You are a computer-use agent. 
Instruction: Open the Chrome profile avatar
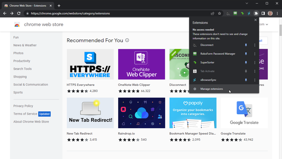pos(270,13)
